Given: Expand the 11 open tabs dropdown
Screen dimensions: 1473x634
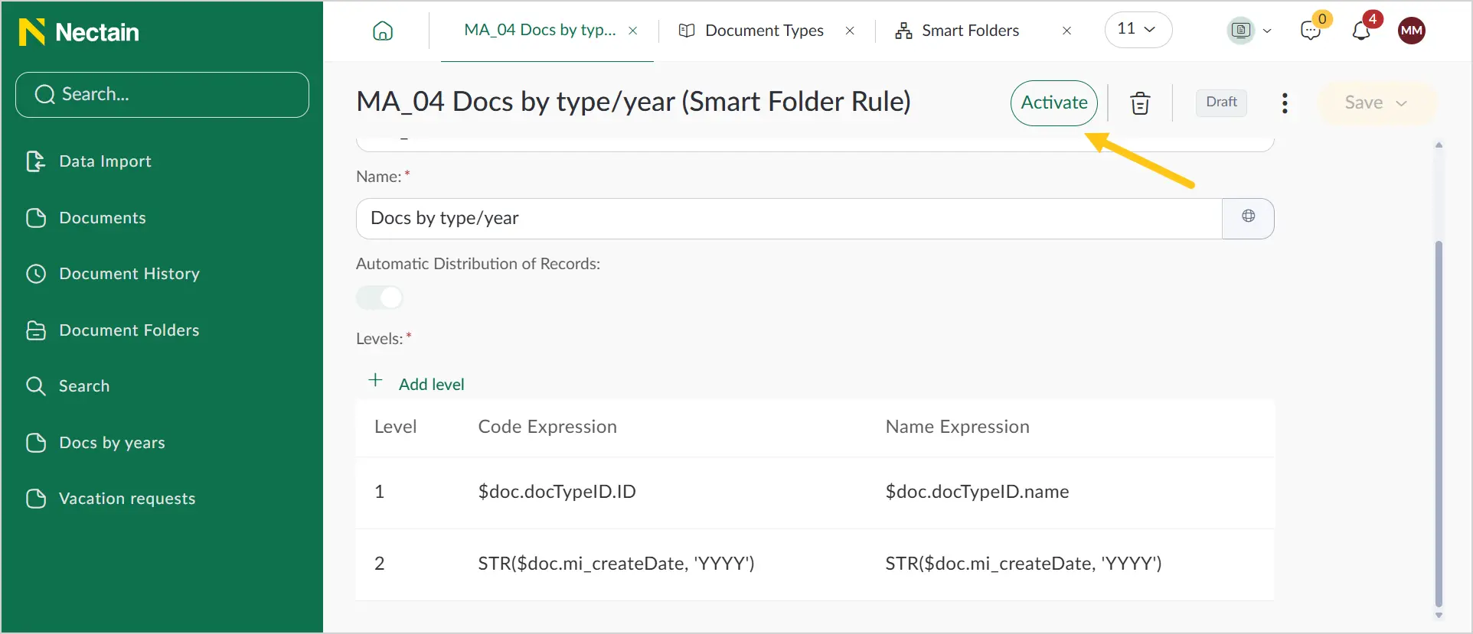Looking at the screenshot, I should pos(1138,30).
